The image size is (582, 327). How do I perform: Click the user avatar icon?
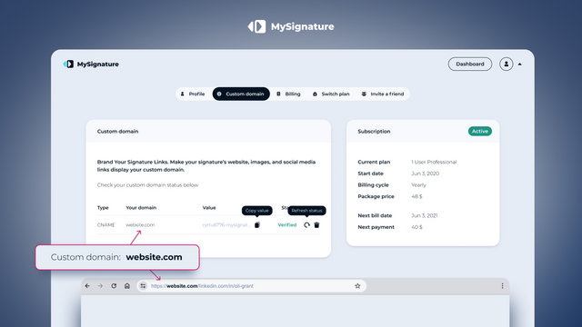click(x=506, y=64)
